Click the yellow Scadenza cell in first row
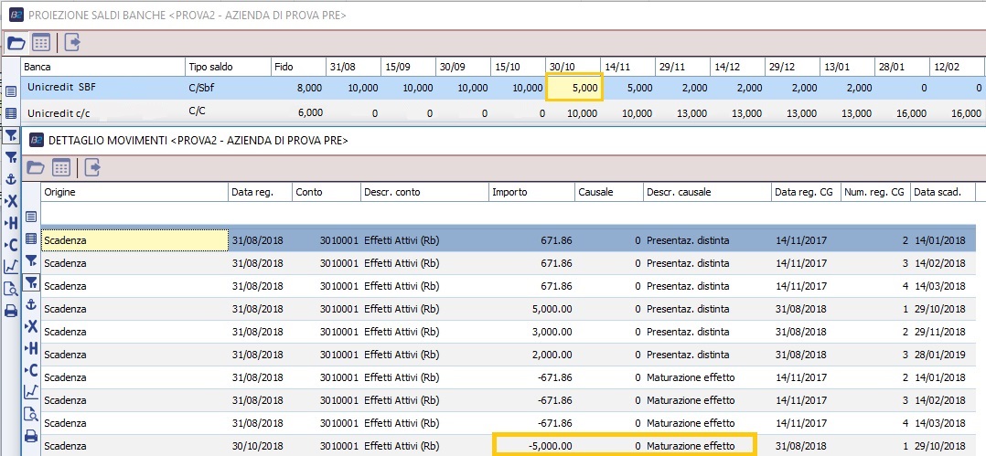 point(134,240)
